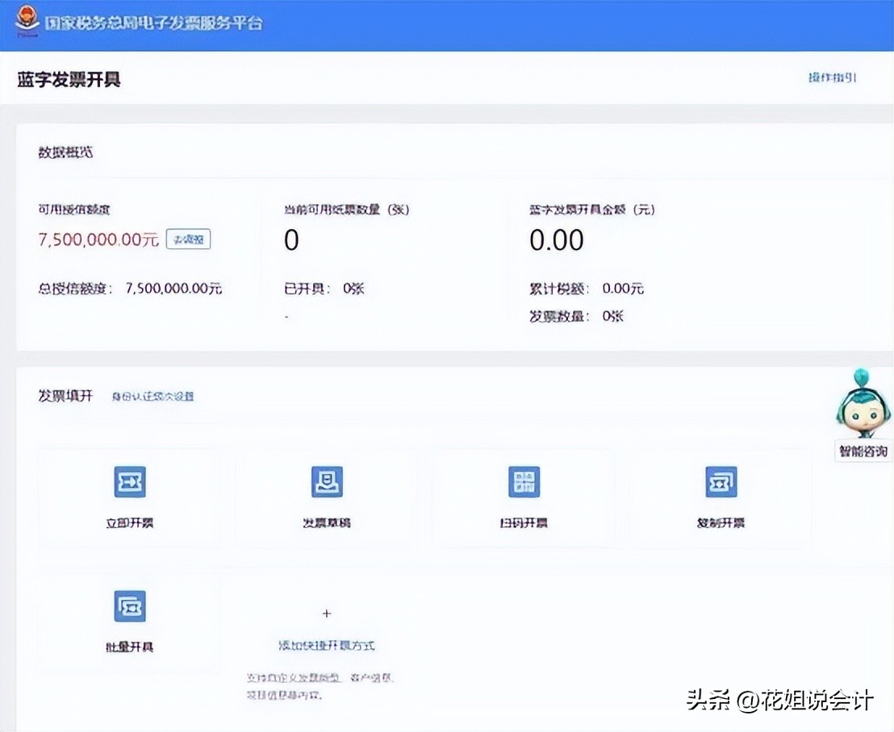
Task: Click 添加快捷开票方式 to add invoicing method
Action: click(x=326, y=645)
